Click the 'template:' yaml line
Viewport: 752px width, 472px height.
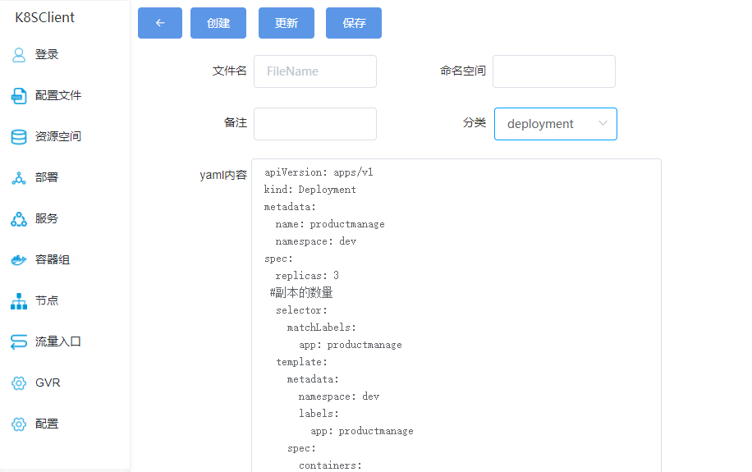tap(301, 362)
